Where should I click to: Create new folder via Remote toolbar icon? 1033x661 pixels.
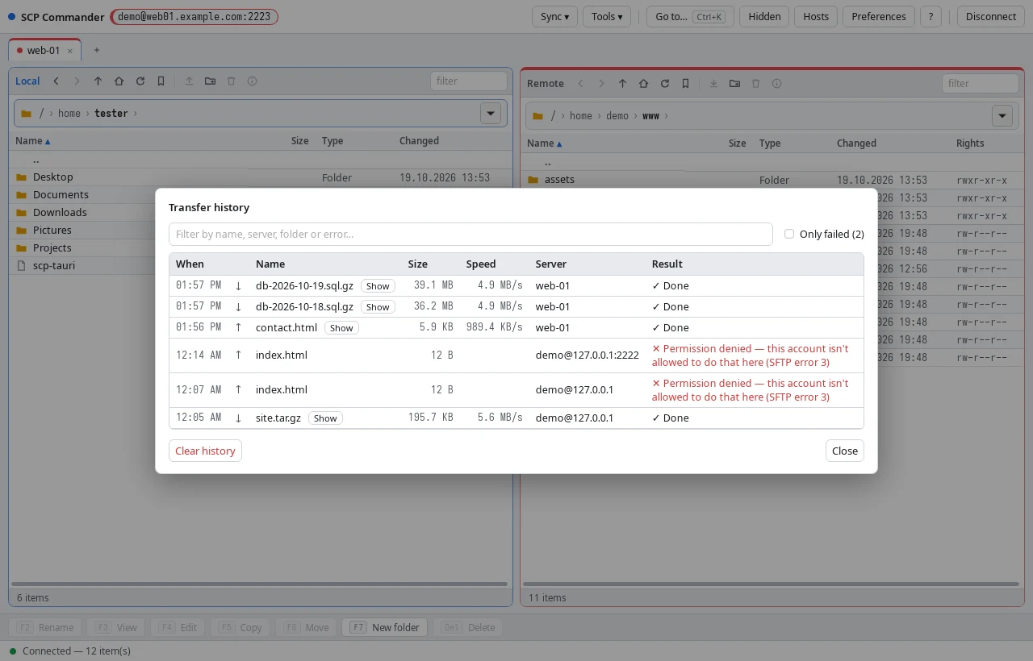click(734, 84)
